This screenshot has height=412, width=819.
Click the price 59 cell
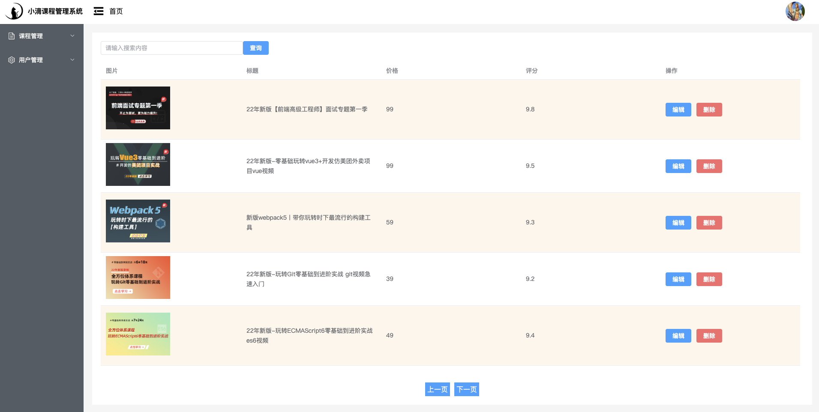[390, 222]
